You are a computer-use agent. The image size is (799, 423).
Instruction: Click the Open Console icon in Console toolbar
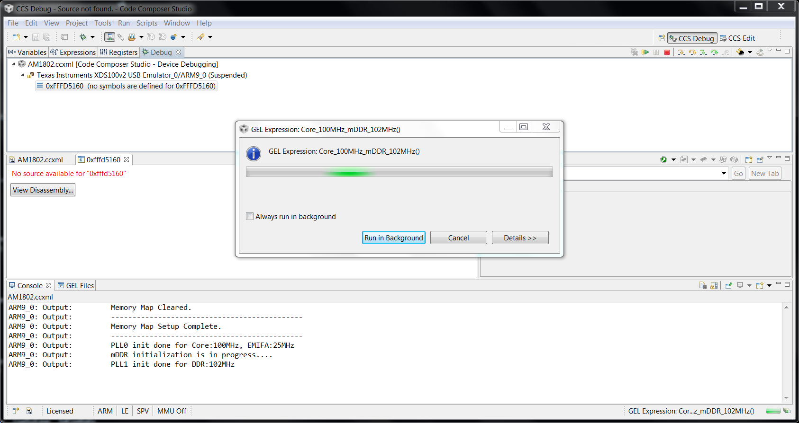click(x=760, y=285)
